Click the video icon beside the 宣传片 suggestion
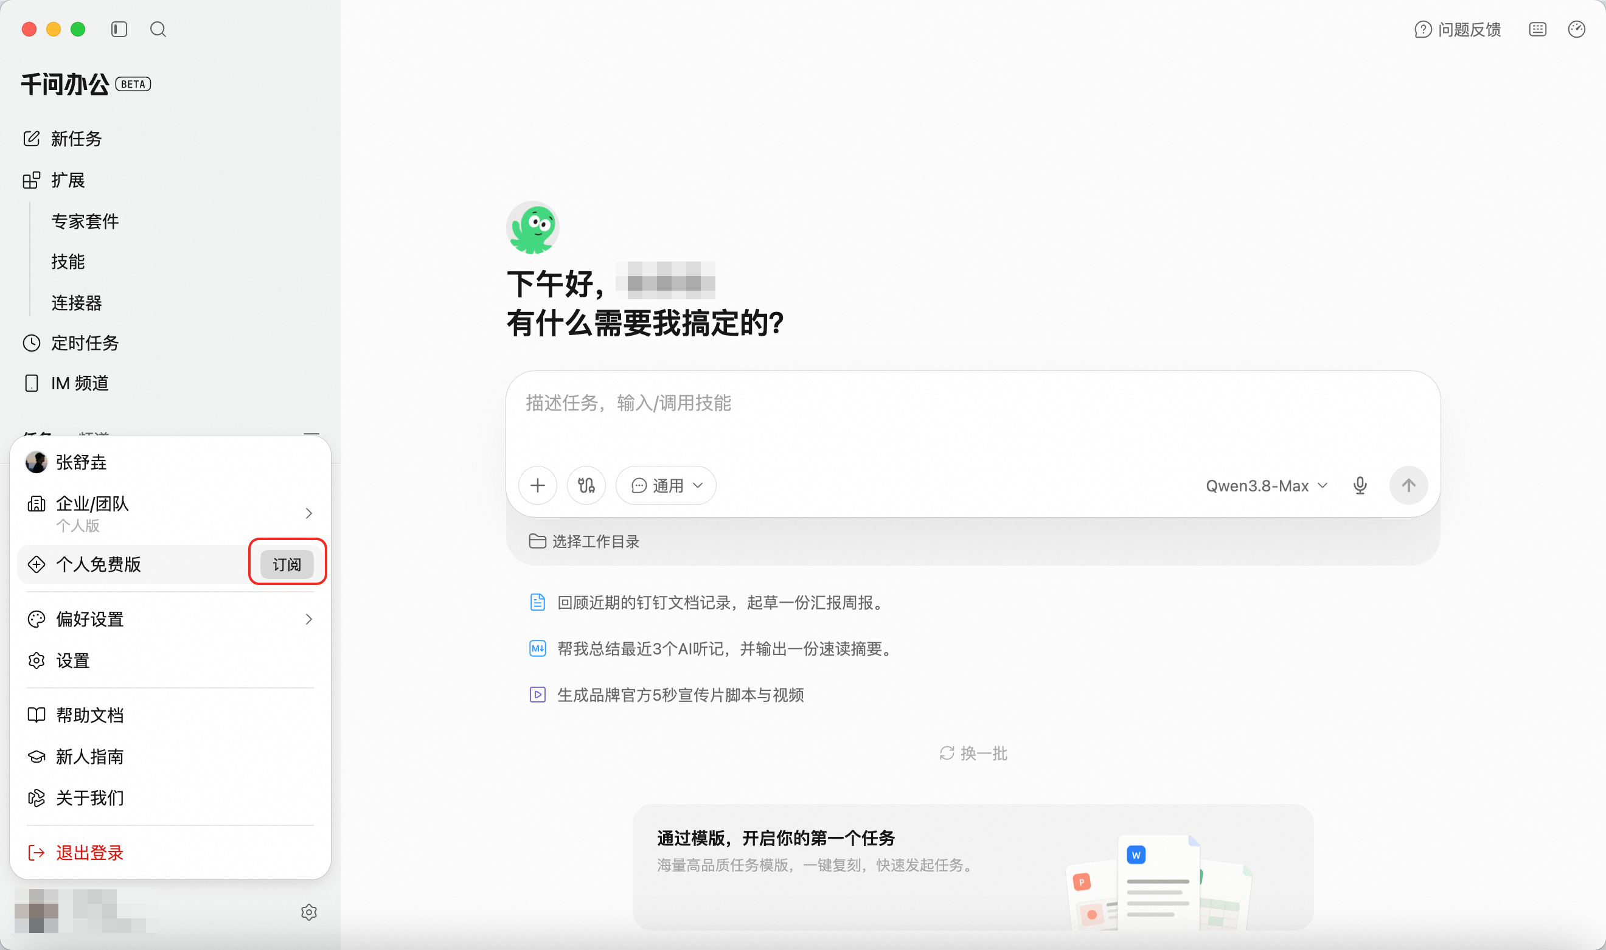This screenshot has width=1606, height=950. pos(538,695)
